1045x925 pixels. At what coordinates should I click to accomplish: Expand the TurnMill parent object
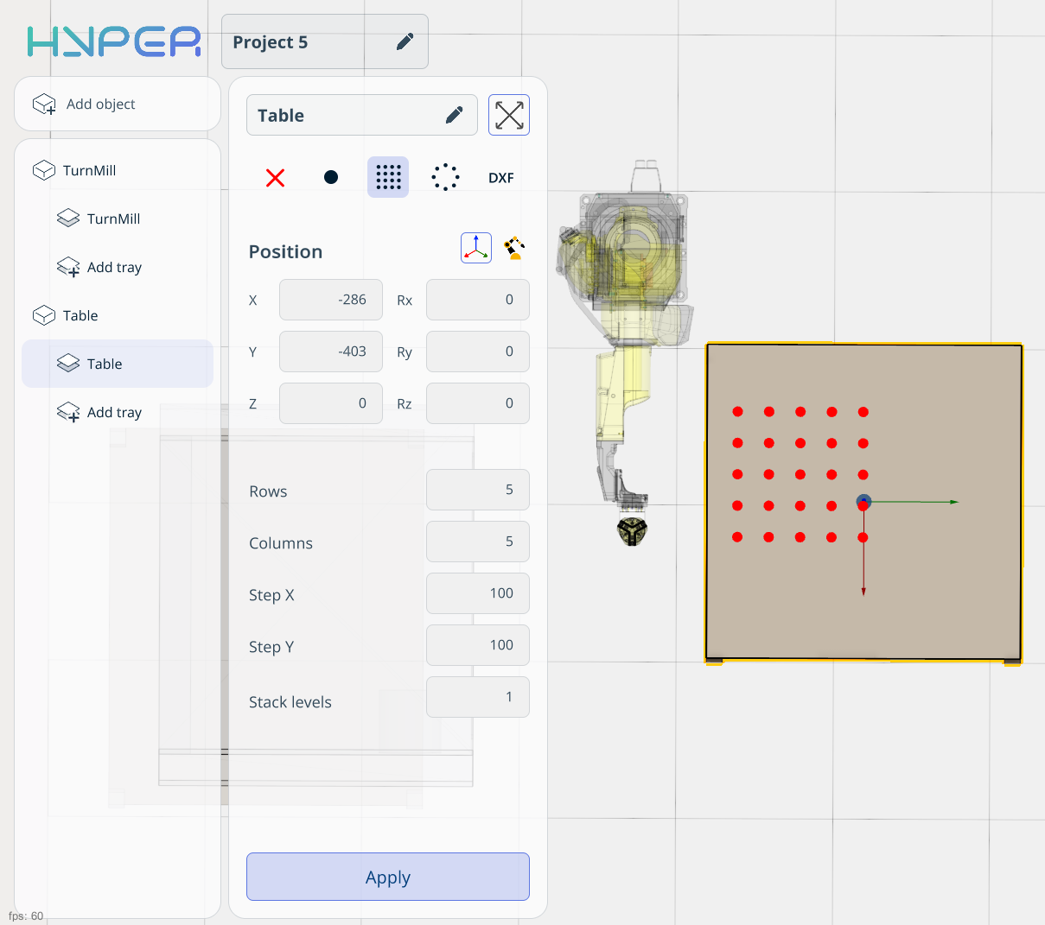click(x=89, y=170)
